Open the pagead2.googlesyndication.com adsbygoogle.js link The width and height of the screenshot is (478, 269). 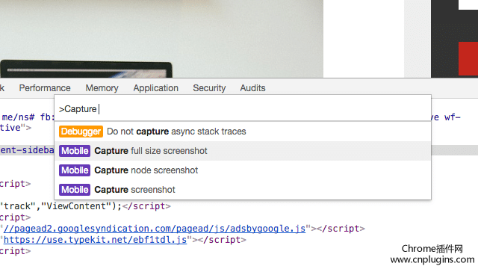coord(155,229)
